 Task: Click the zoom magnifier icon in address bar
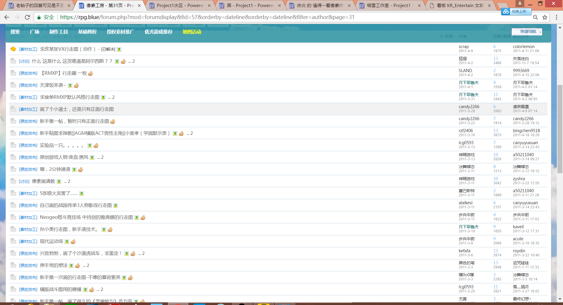[x=535, y=17]
